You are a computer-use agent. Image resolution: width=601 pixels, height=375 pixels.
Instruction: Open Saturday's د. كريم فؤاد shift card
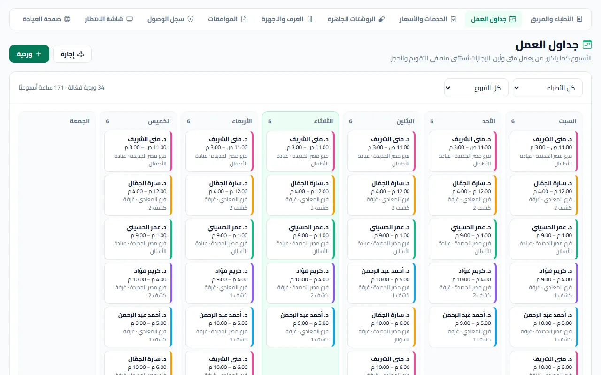(544, 283)
